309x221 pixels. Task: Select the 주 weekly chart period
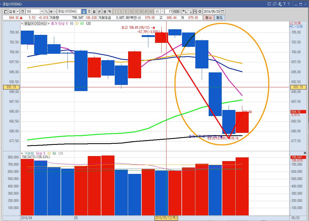(89, 11)
